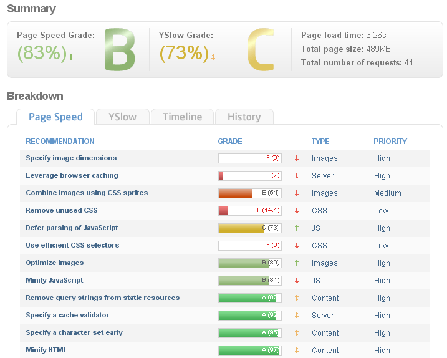Click the Specify a cache validator recommendation

pyautogui.click(x=67, y=316)
